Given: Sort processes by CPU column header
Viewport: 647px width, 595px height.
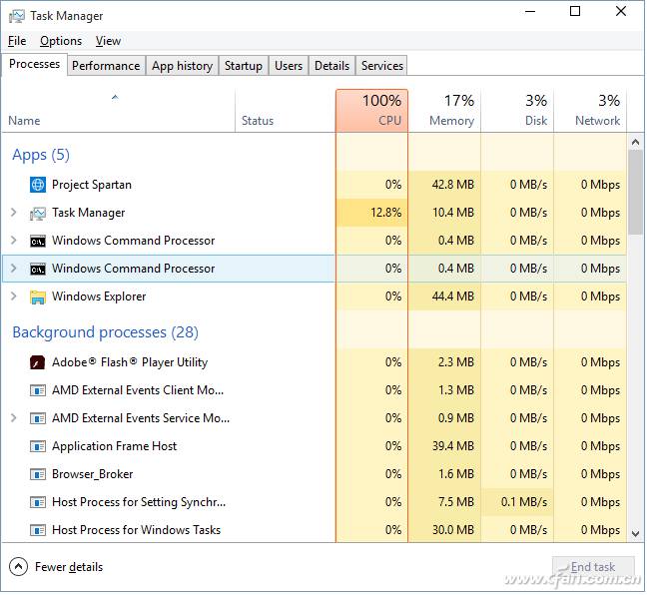Looking at the screenshot, I should (x=372, y=111).
